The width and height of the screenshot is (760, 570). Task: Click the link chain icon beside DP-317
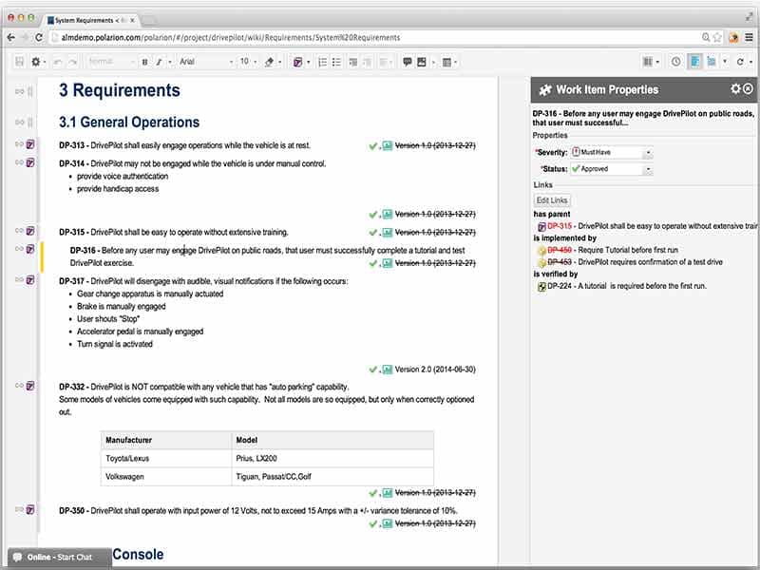click(19, 279)
